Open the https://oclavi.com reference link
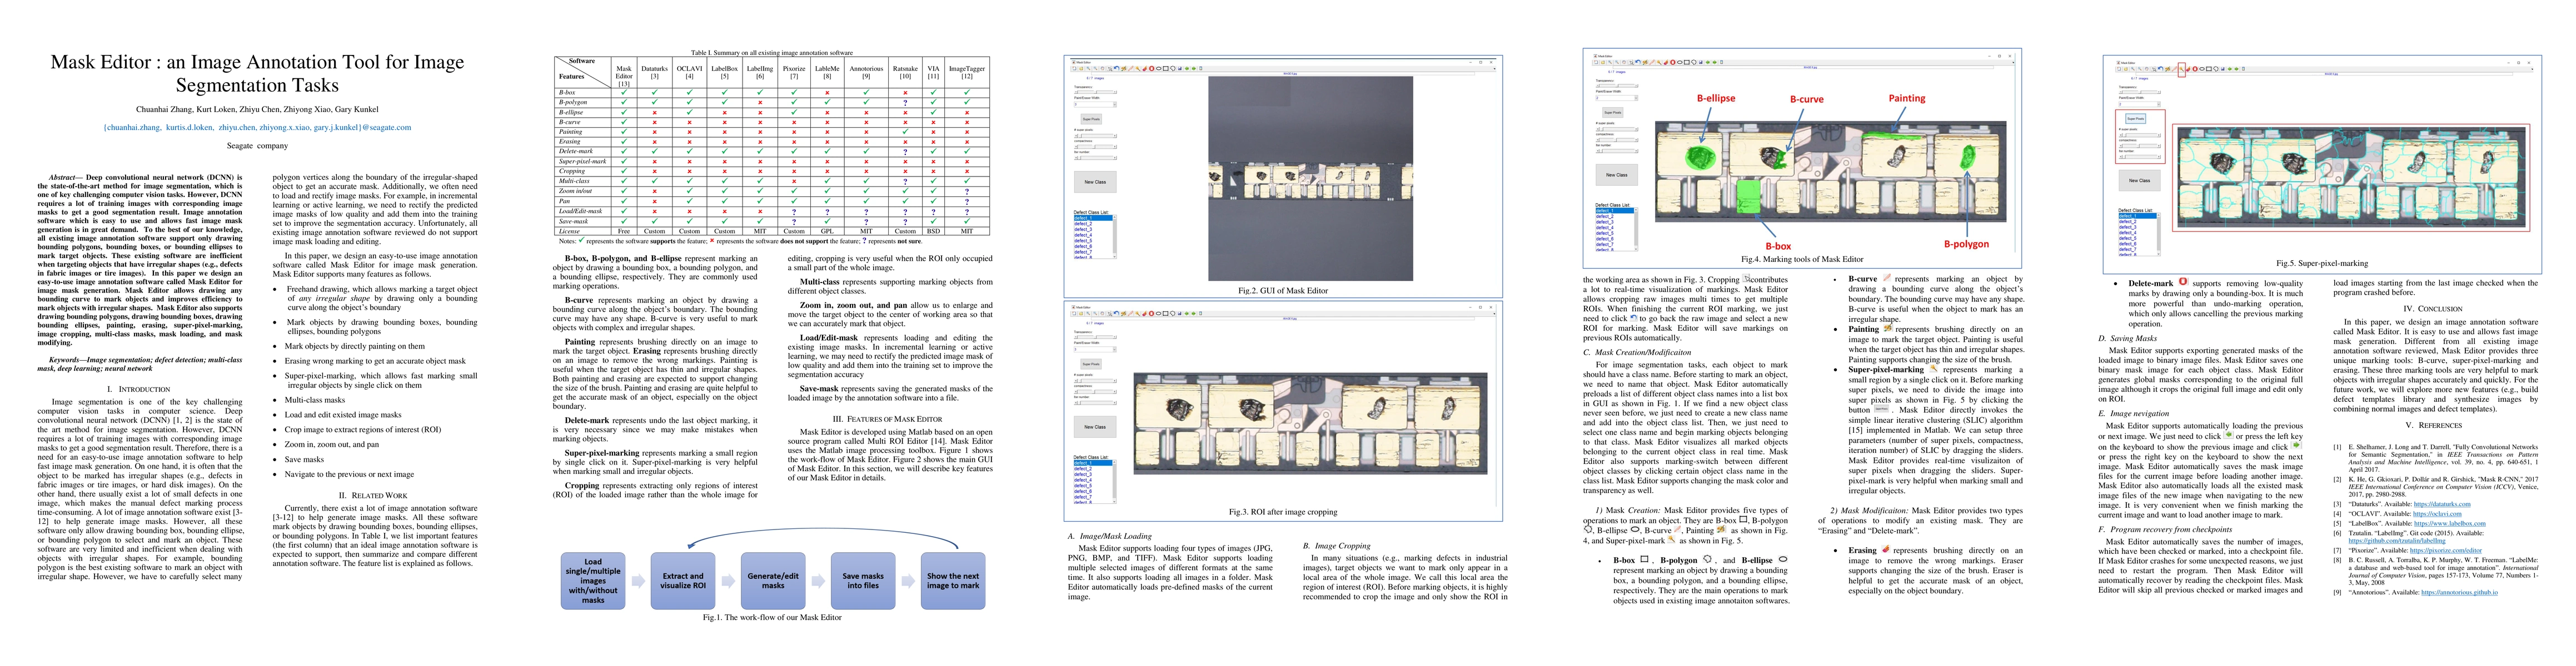 coord(2438,514)
